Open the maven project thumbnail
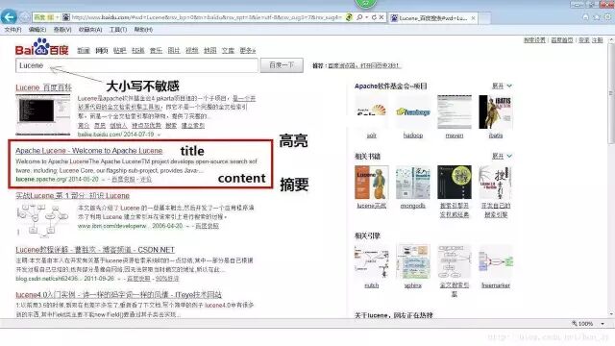 click(455, 111)
